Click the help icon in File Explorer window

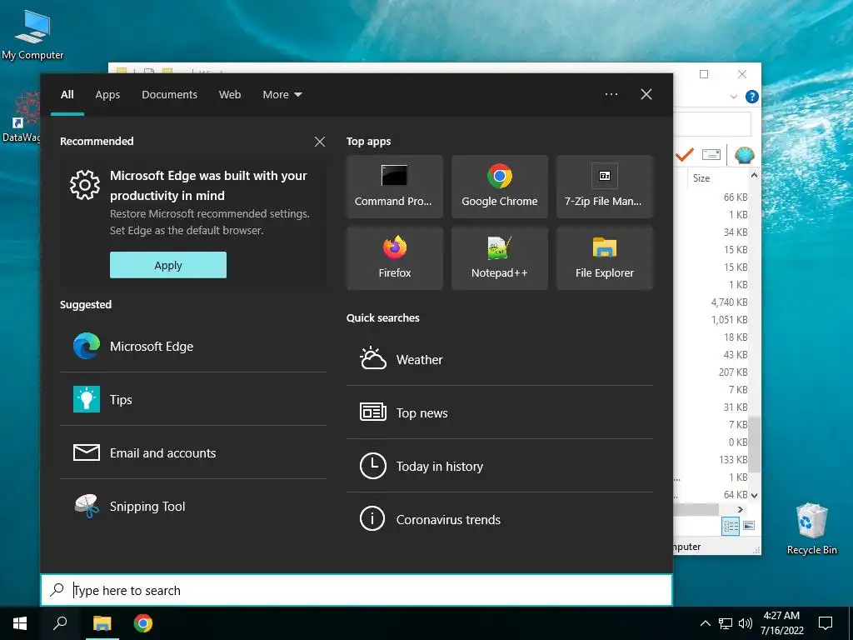pyautogui.click(x=752, y=97)
